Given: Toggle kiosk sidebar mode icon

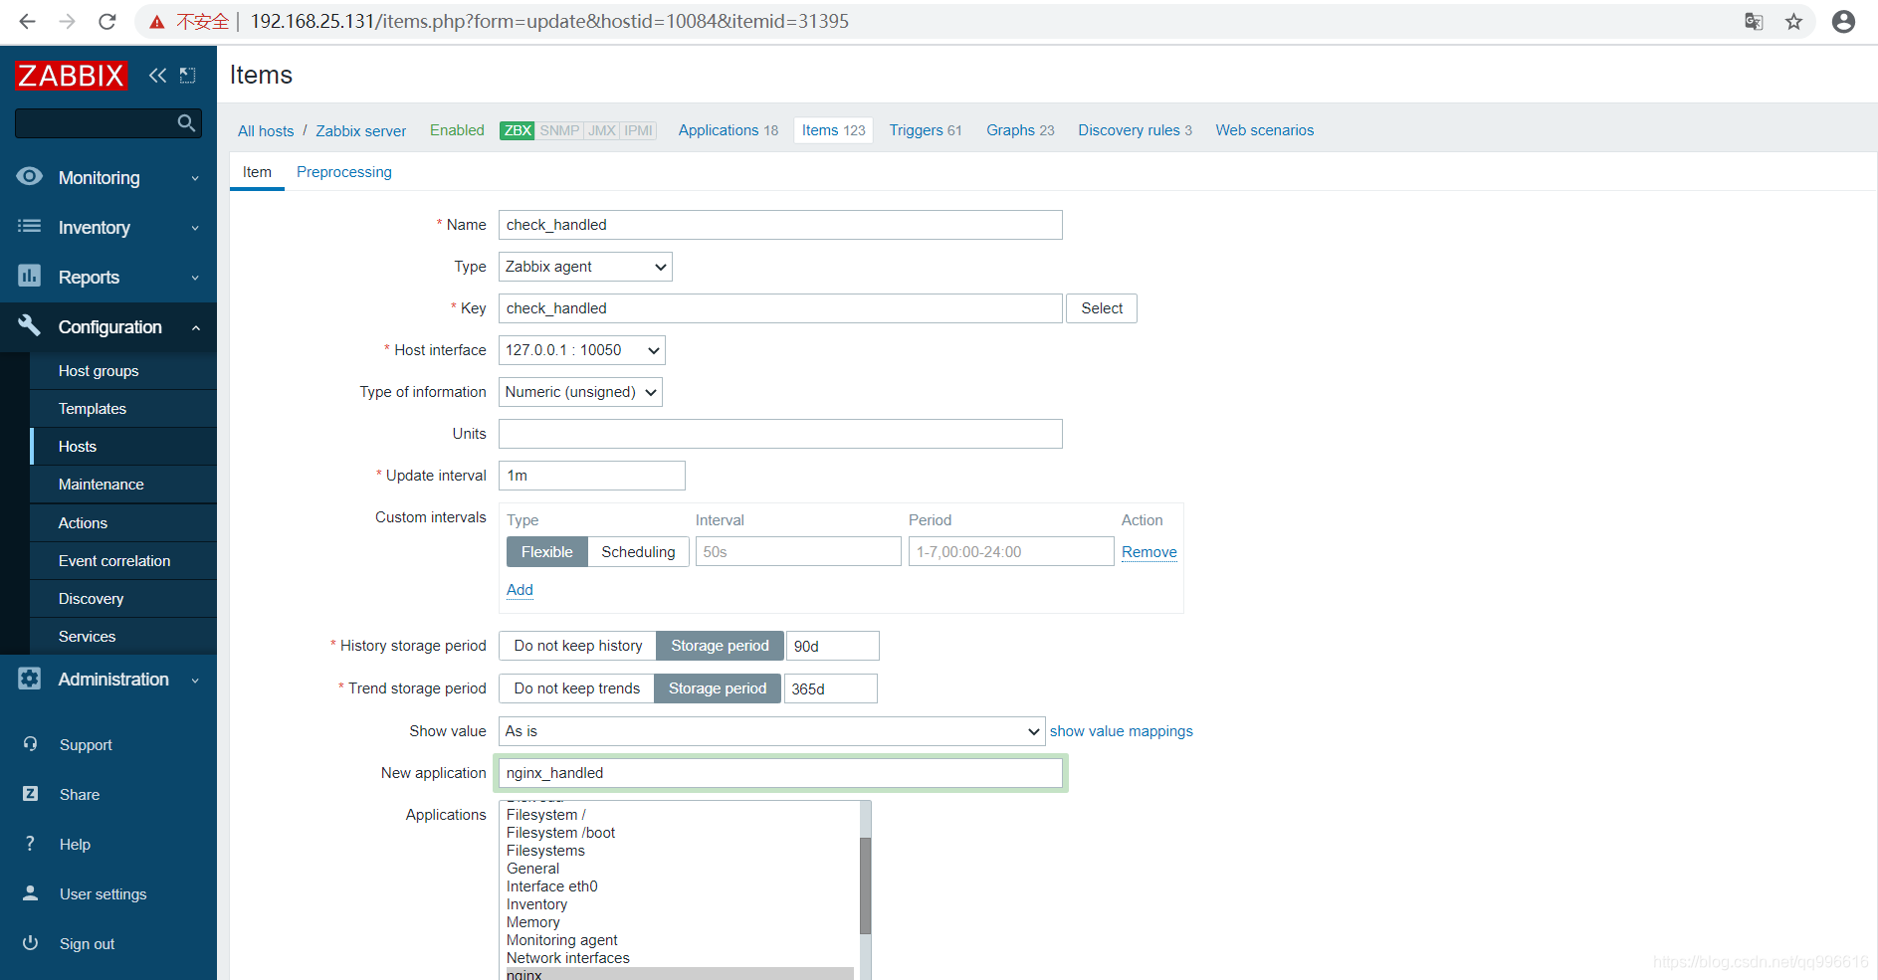Looking at the screenshot, I should tap(187, 76).
